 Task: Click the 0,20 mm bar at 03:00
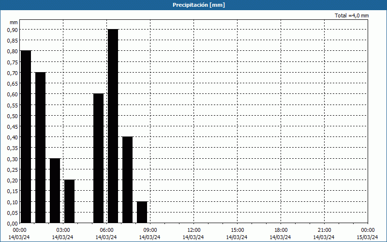[69, 201]
